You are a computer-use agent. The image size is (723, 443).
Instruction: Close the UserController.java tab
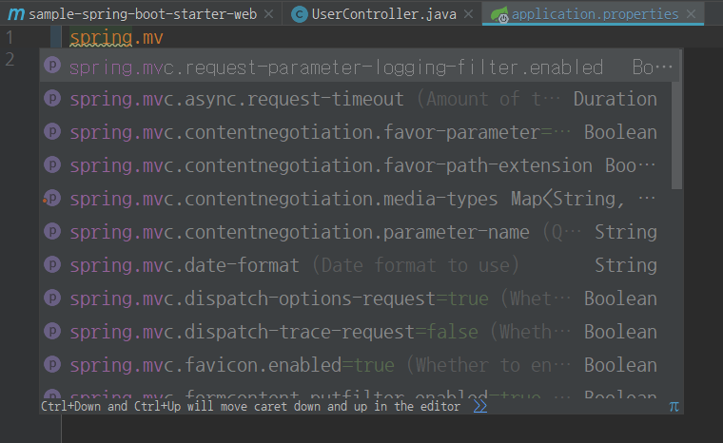(469, 14)
